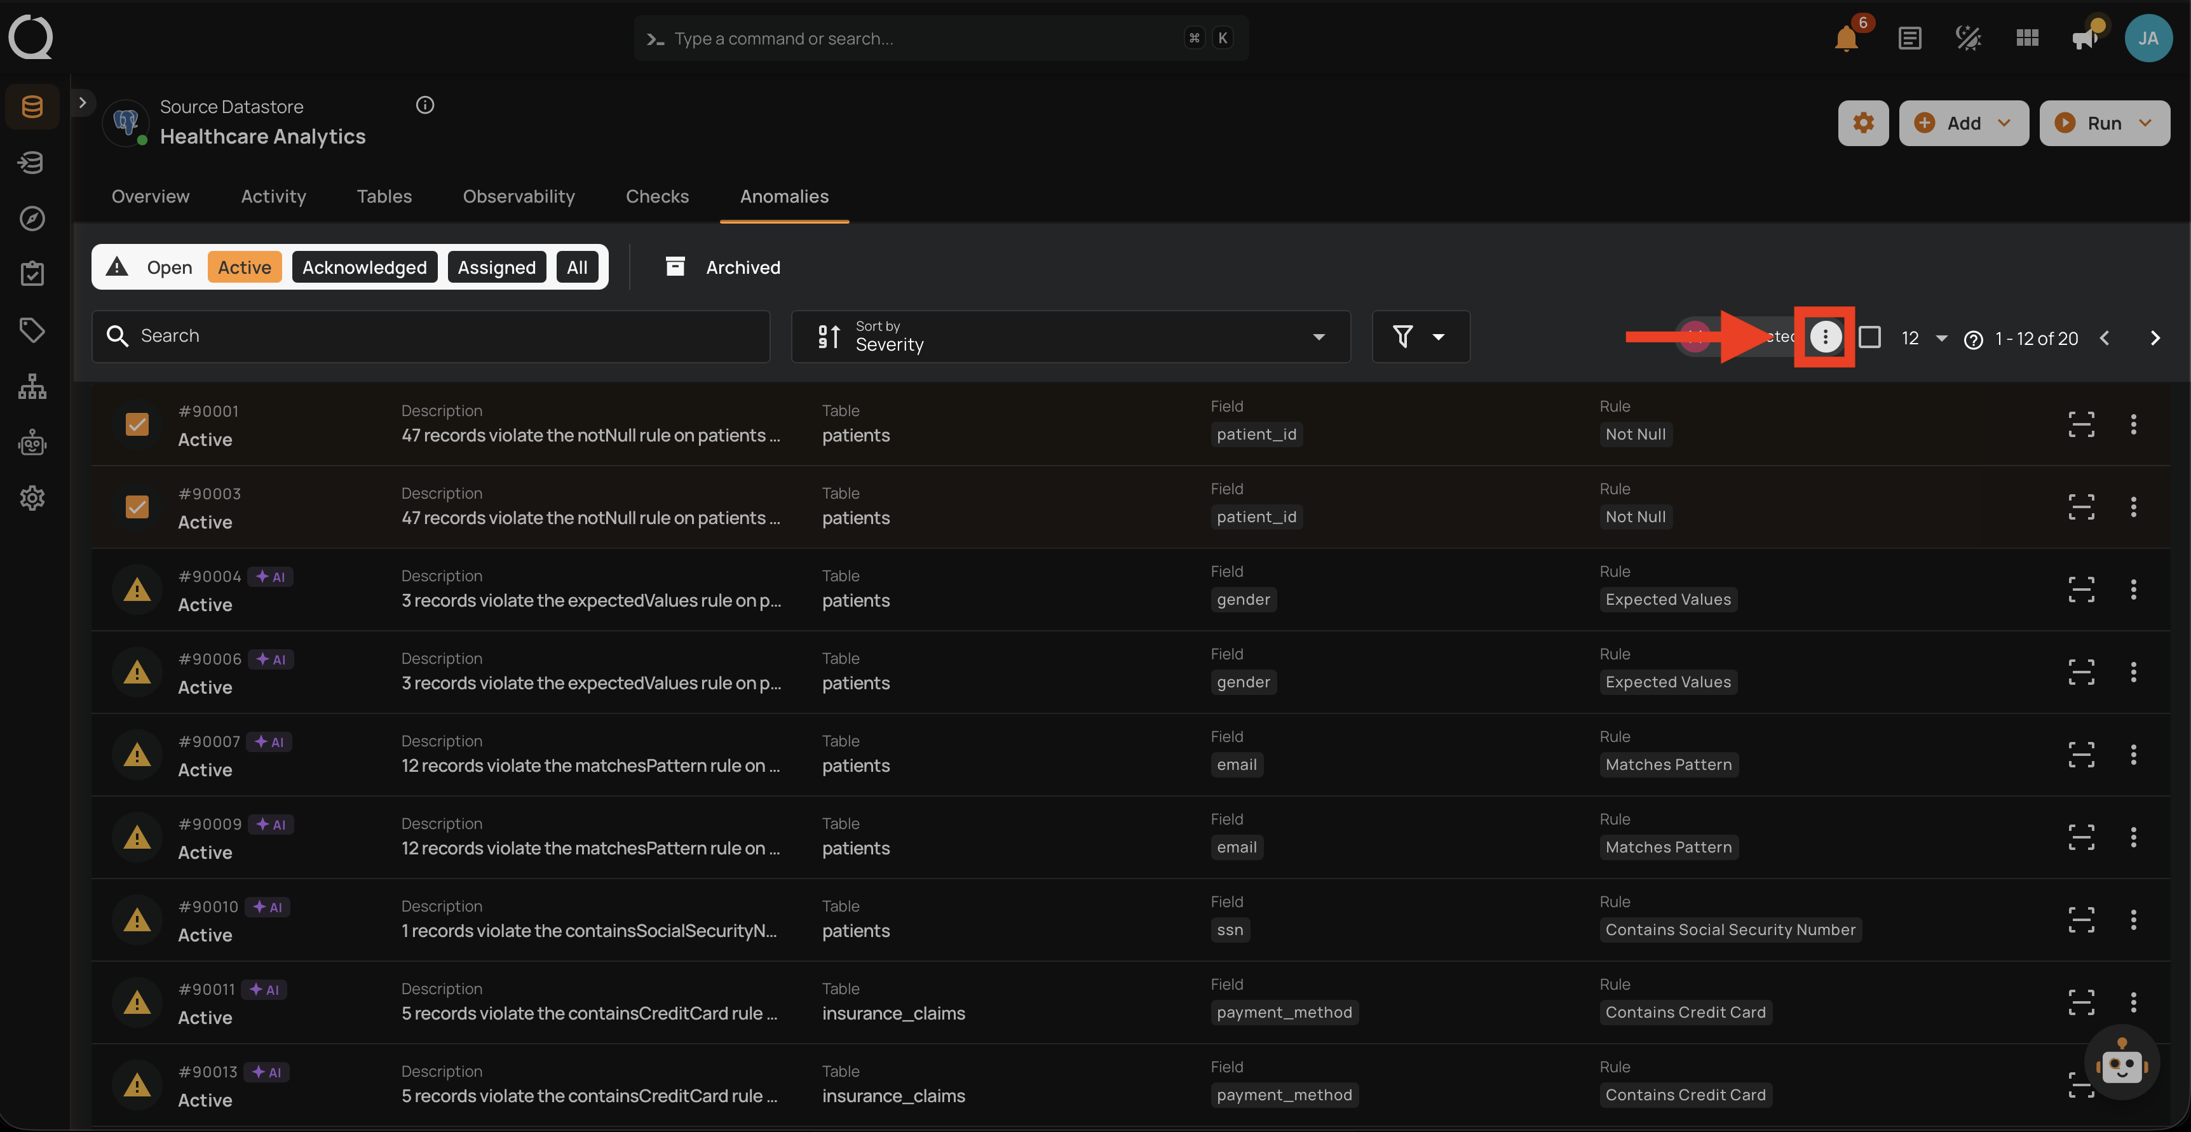This screenshot has width=2191, height=1132.
Task: Select the Anomalies tab
Action: (783, 196)
